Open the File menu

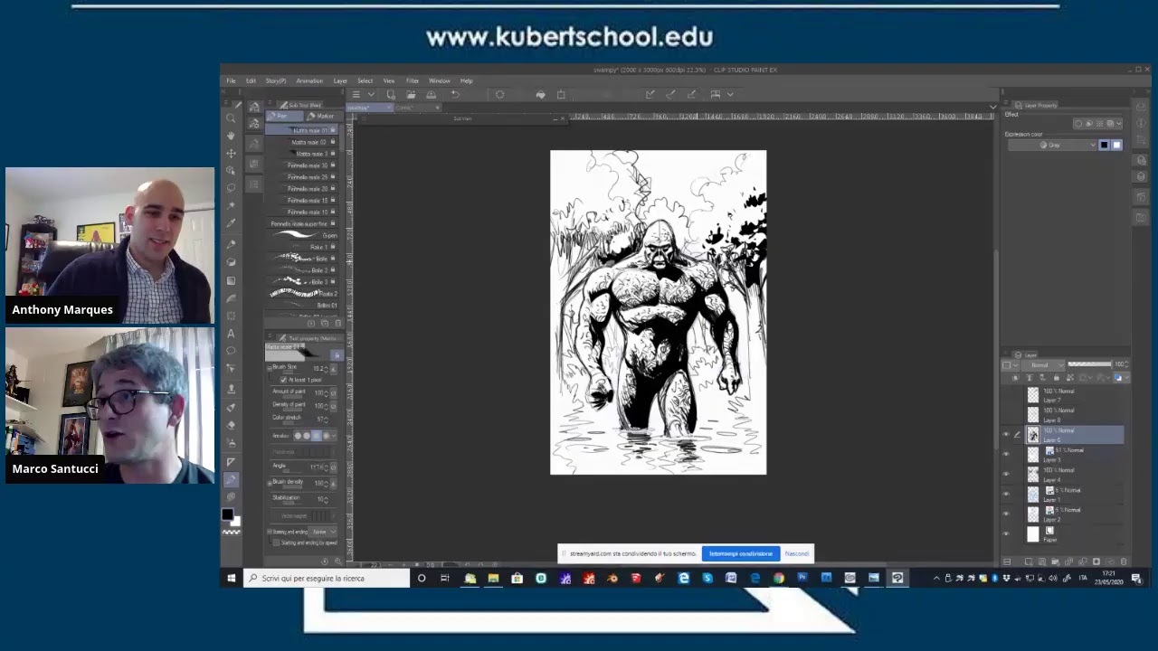(231, 80)
